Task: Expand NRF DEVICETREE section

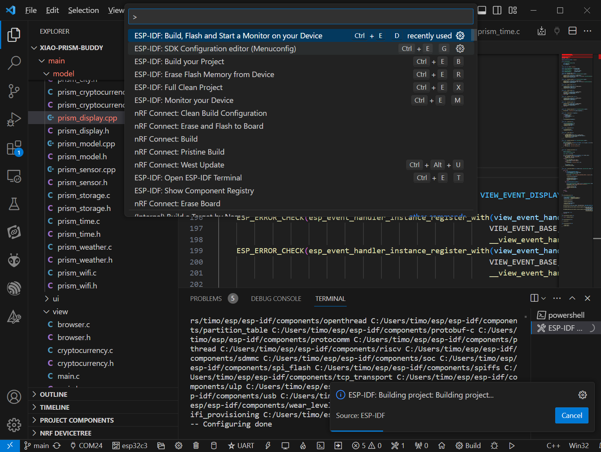Action: coord(65,433)
